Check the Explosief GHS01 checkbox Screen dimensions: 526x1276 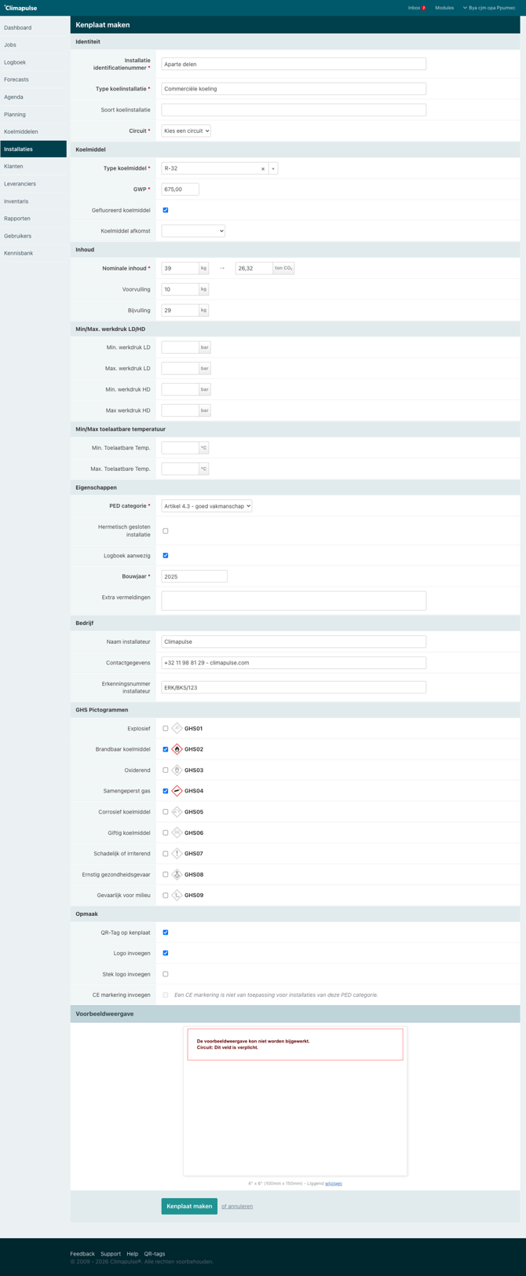166,729
